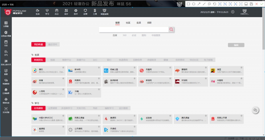265x140 pixels.
Task: Click the 办公 icon in the top navigation bar
Action: [57, 12]
